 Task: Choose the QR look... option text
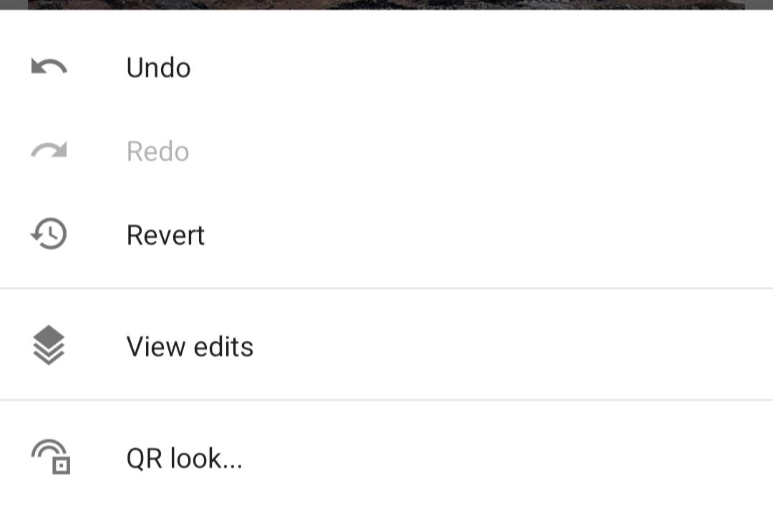pos(185,458)
